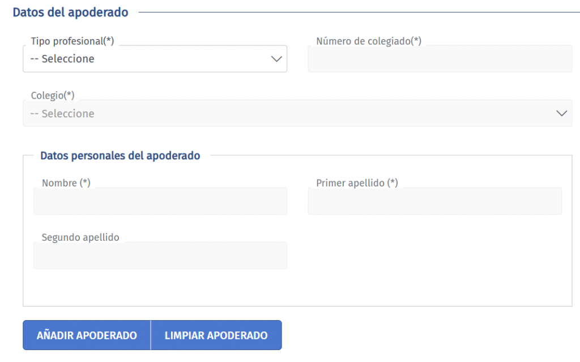Image resolution: width=580 pixels, height=362 pixels.
Task: Click the "-- Seleccione" placeholder in Tipo profesional
Action: 62,59
